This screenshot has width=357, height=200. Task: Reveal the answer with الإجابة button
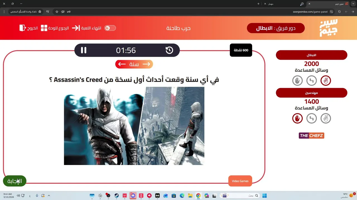pos(15,181)
